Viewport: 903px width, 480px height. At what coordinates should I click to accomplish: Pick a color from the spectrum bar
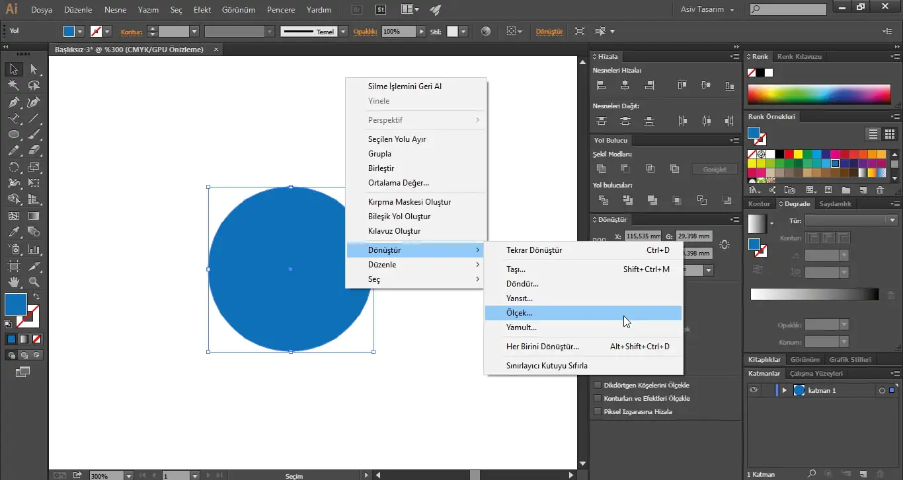pos(820,96)
